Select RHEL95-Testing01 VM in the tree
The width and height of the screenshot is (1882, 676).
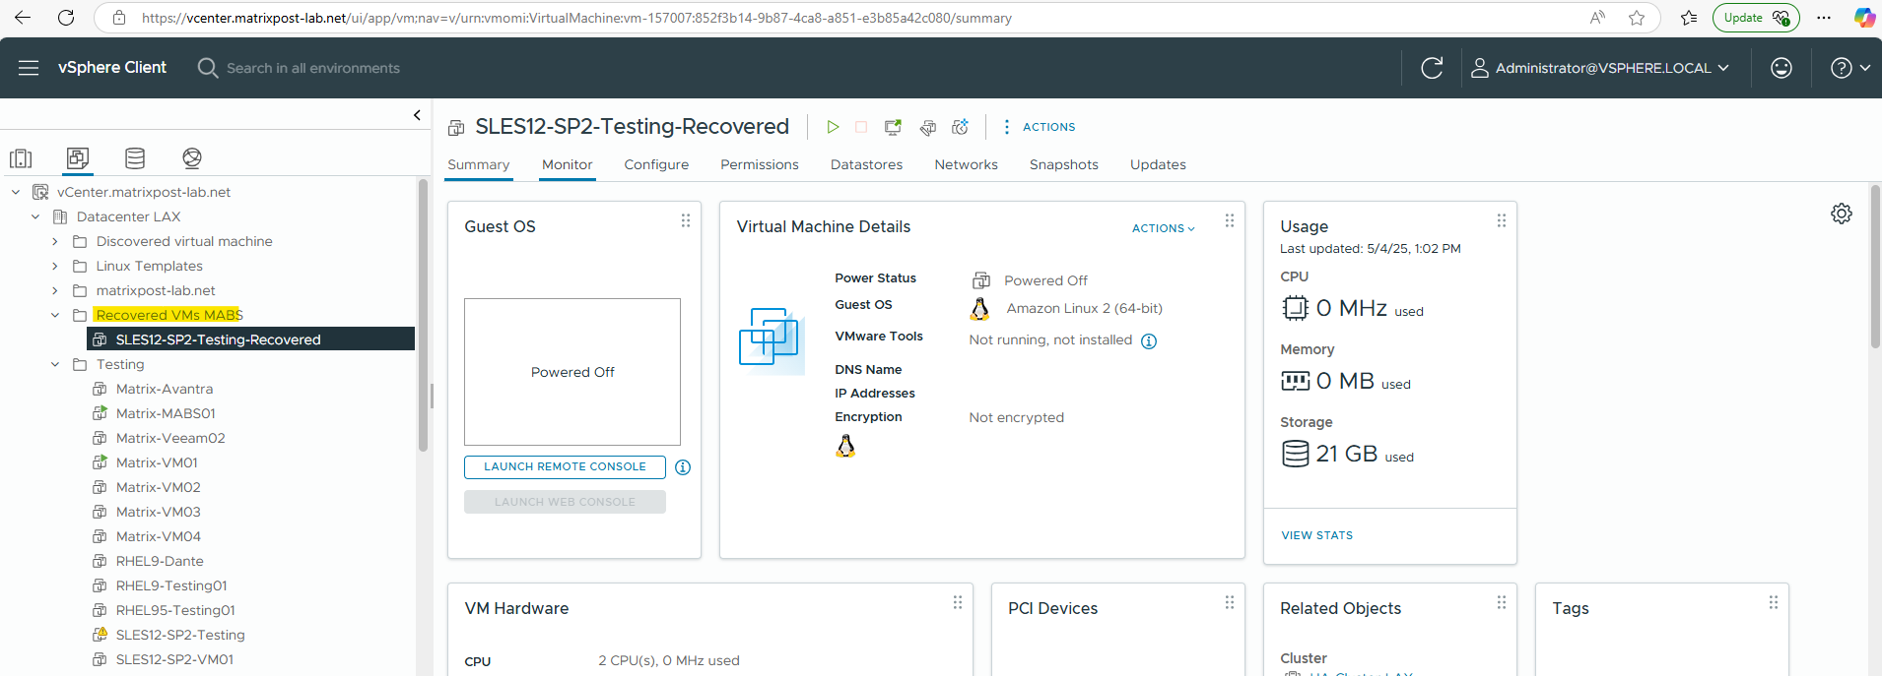pyautogui.click(x=174, y=610)
